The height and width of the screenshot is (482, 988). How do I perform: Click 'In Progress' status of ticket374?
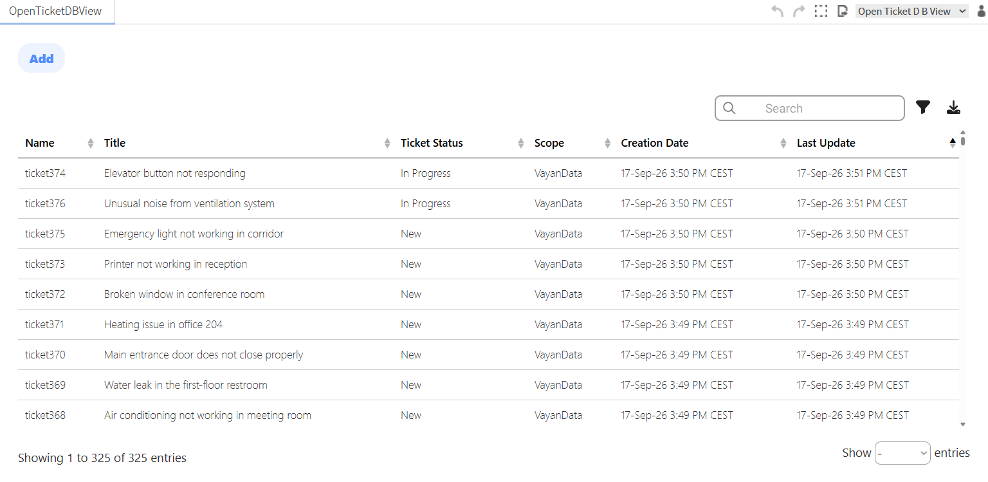[x=425, y=173]
